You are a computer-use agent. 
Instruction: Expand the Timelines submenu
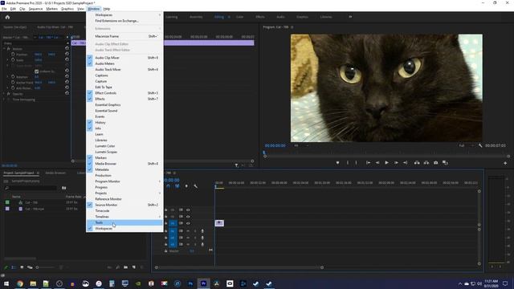[x=124, y=217]
